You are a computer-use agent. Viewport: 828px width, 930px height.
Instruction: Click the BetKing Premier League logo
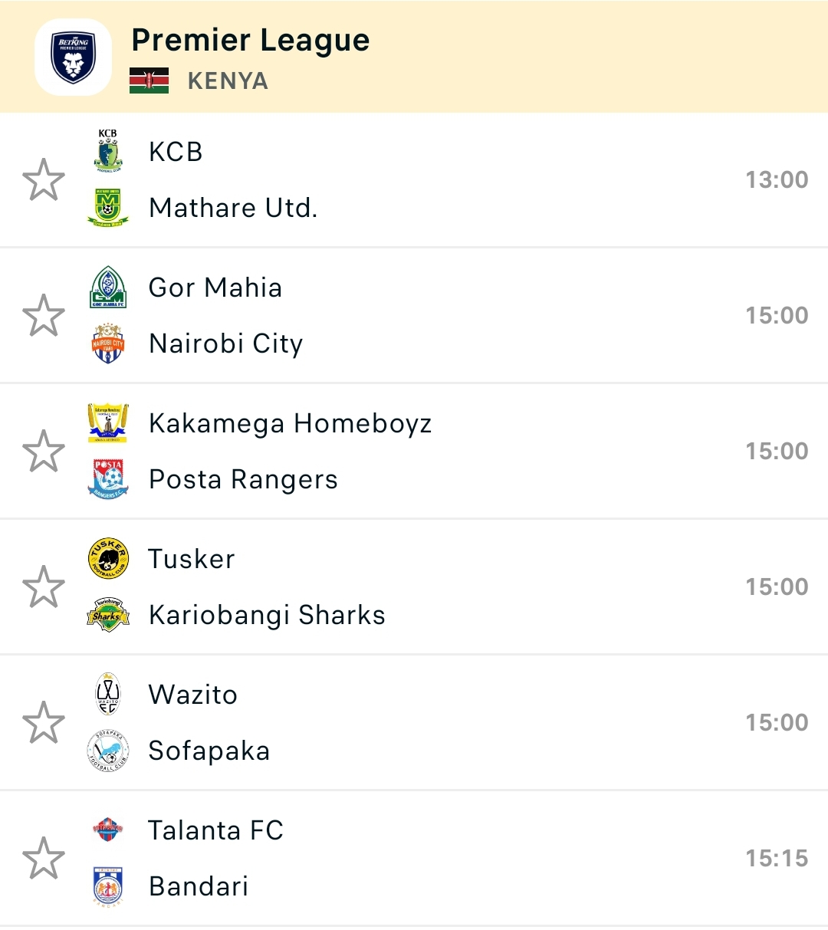pyautogui.click(x=73, y=58)
